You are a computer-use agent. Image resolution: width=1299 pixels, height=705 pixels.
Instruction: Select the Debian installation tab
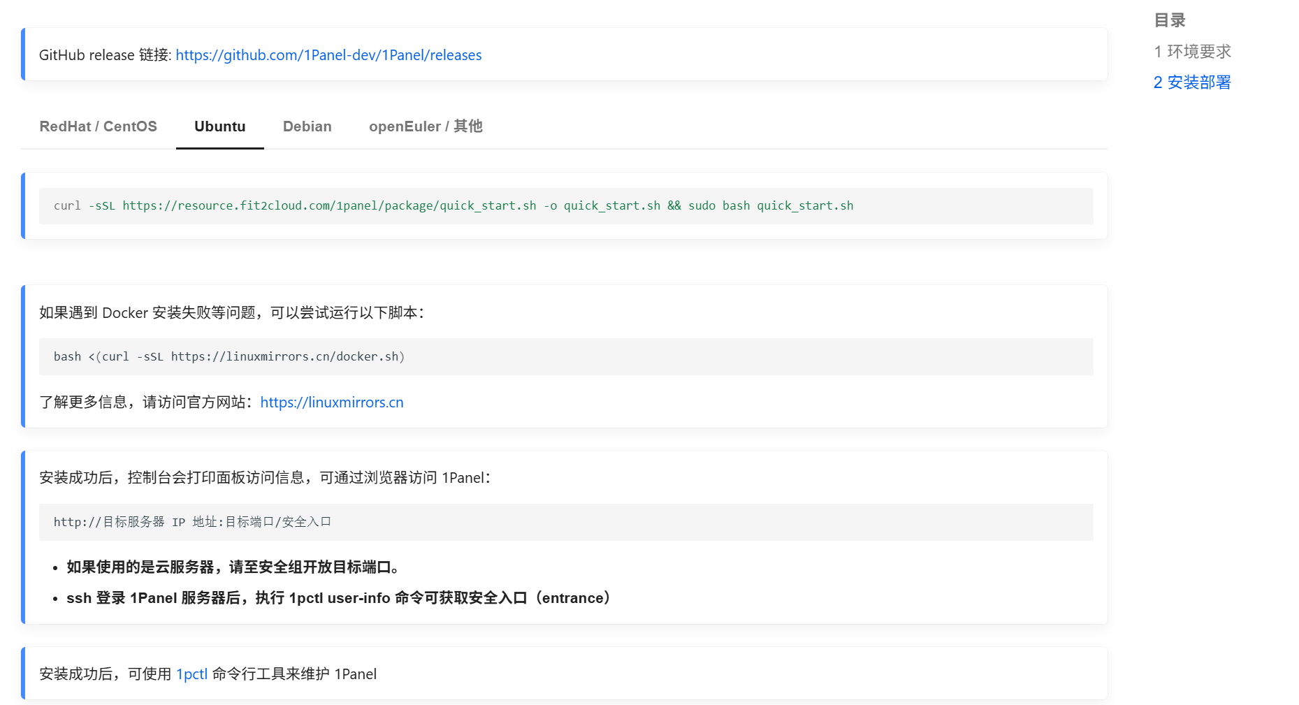pos(307,126)
